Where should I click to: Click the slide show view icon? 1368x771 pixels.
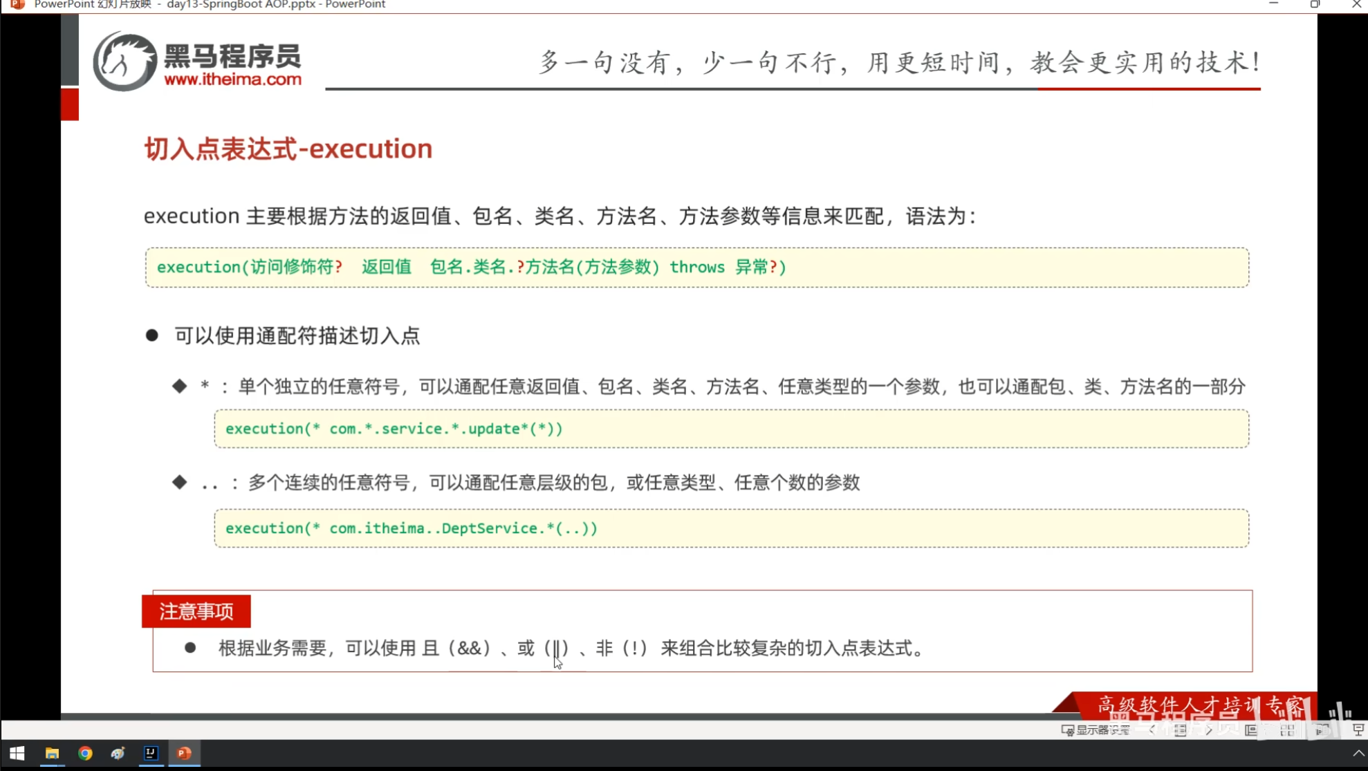(1358, 730)
